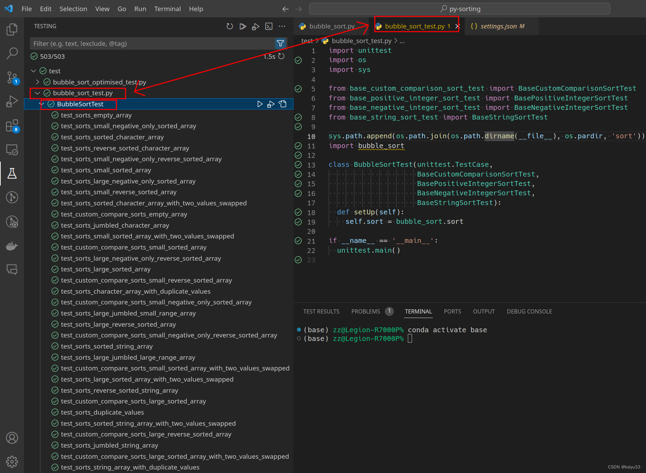Viewport: 646px width, 473px height.
Task: Select test_sorts_jumbled_string_array test item
Action: 109,445
